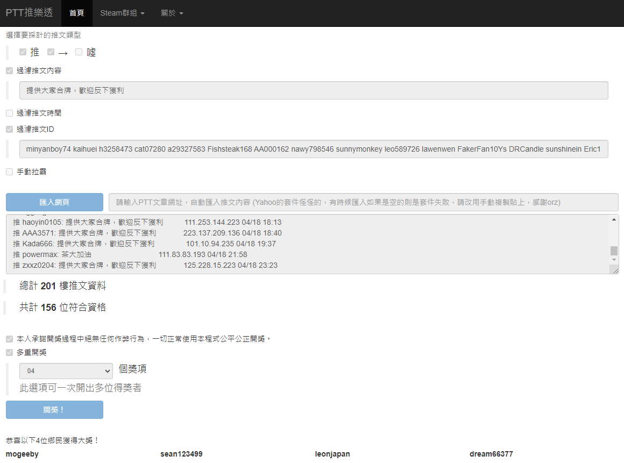Click the 開獎！ draw button
624x463 pixels.
54,410
